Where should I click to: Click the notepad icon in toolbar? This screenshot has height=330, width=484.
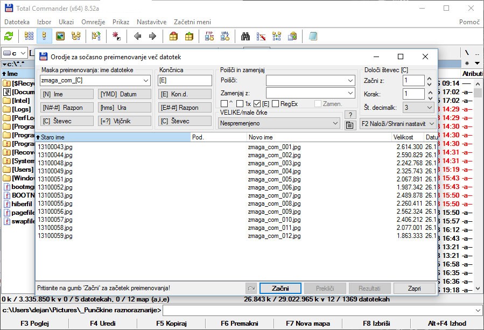coord(313,37)
